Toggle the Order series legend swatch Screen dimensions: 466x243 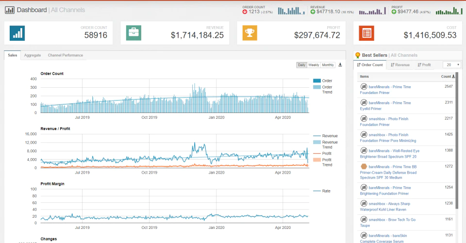[317, 81]
